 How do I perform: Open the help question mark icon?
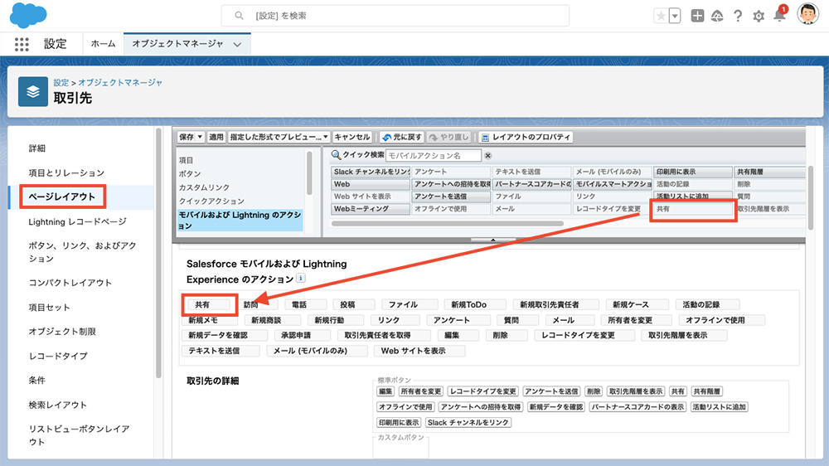[738, 16]
